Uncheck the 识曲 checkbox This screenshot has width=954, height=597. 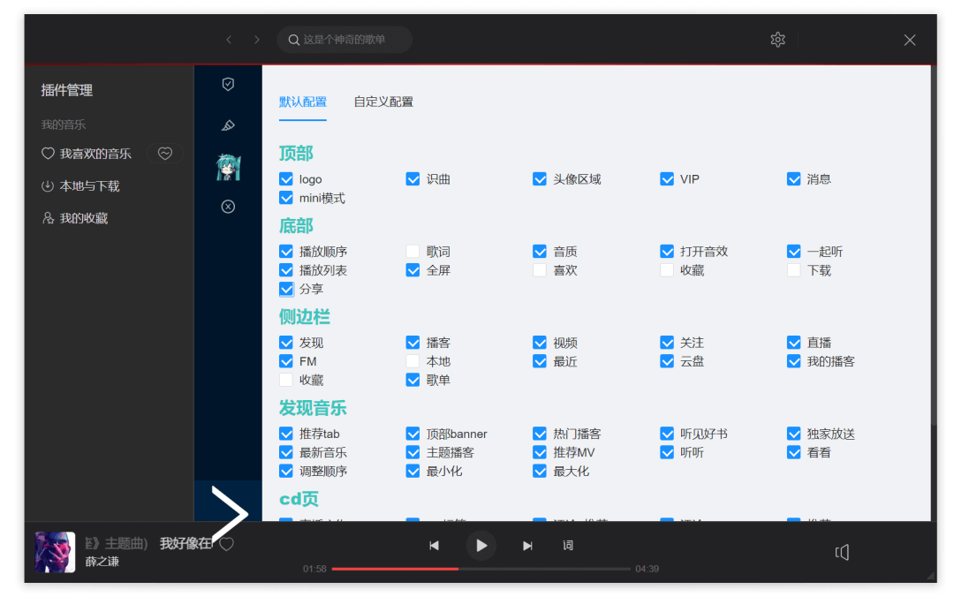click(x=413, y=179)
